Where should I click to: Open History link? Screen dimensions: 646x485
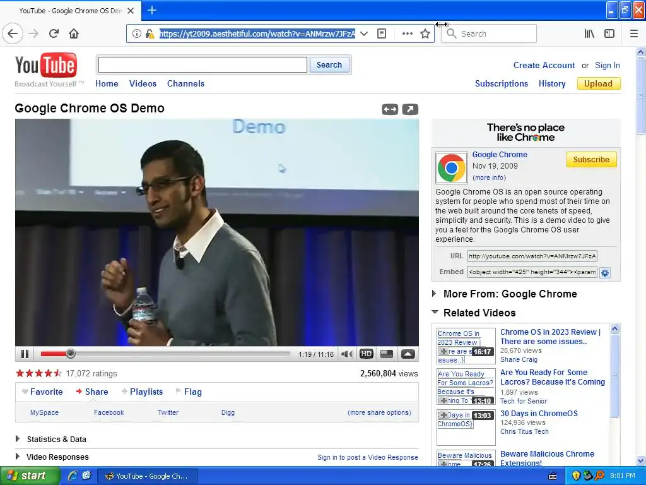[x=552, y=84]
